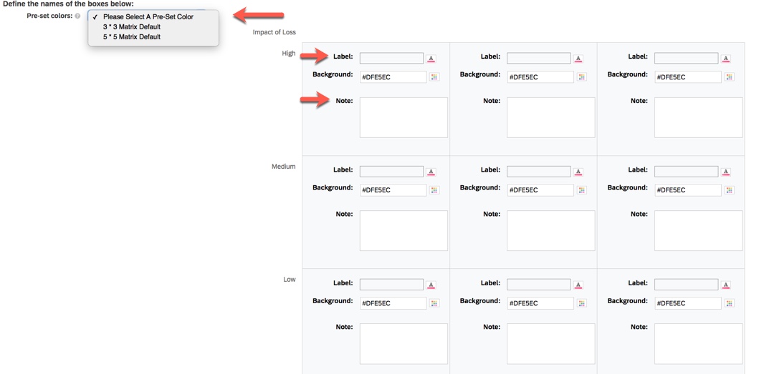Open label font color icon, Medium row middle cell
The width and height of the screenshot is (759, 374).
coord(578,172)
